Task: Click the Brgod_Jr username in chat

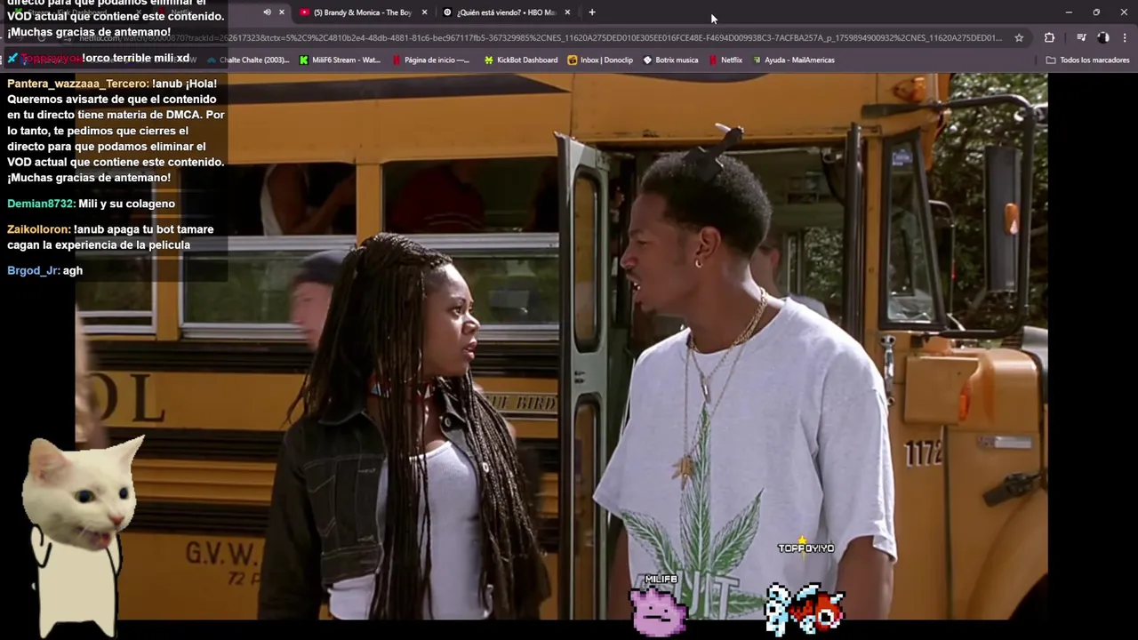Action: click(32, 270)
